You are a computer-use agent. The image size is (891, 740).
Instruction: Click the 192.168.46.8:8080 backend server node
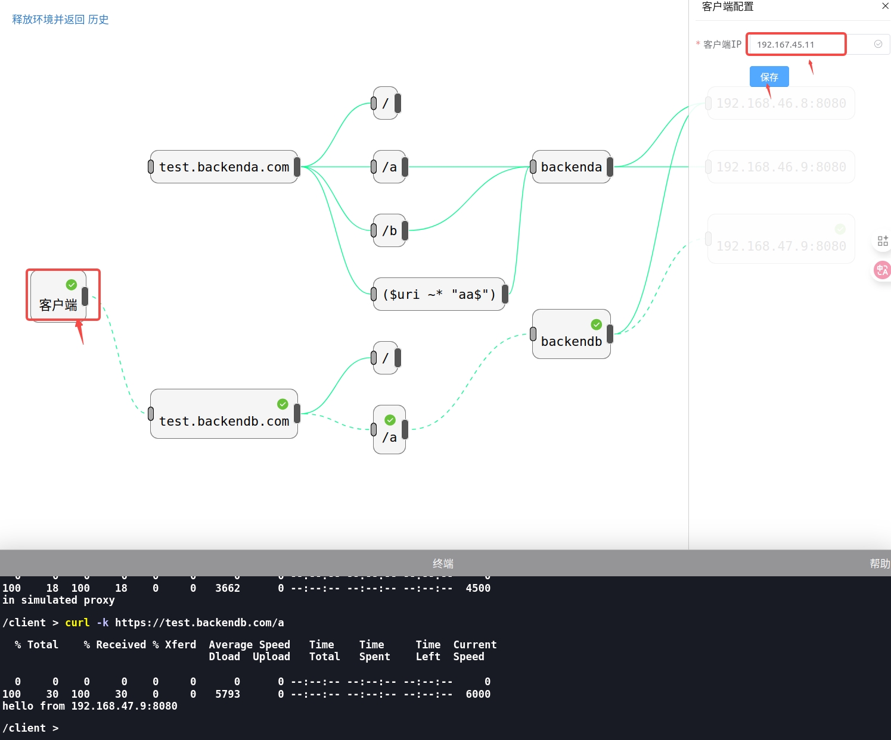click(x=781, y=104)
